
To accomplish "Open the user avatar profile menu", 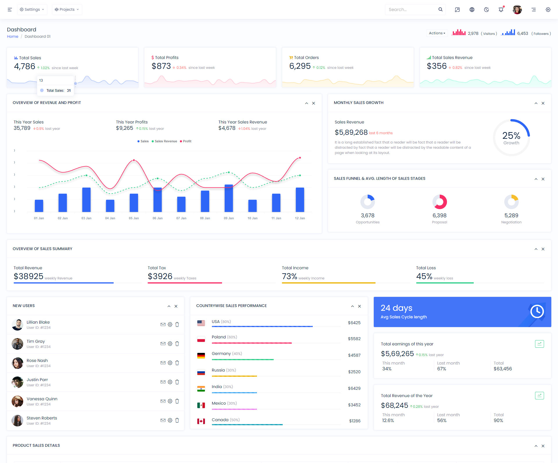I will (x=517, y=10).
